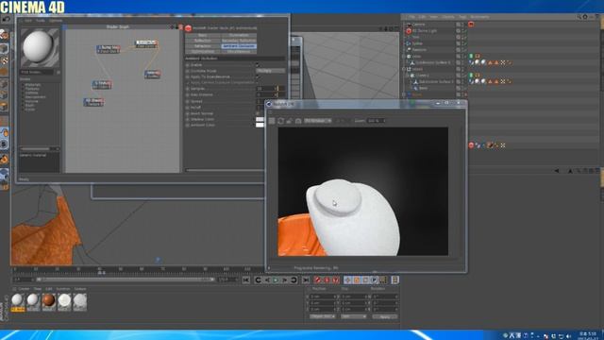Open the Options menu in shader graph
The width and height of the screenshot is (604, 340).
pos(56,21)
